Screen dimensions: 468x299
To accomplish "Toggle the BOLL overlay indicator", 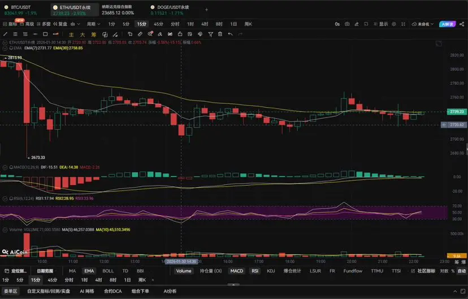I will pyautogui.click(x=108, y=271).
